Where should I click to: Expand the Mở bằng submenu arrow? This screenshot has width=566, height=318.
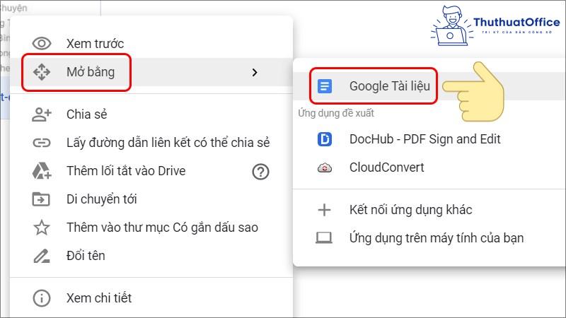pyautogui.click(x=255, y=71)
